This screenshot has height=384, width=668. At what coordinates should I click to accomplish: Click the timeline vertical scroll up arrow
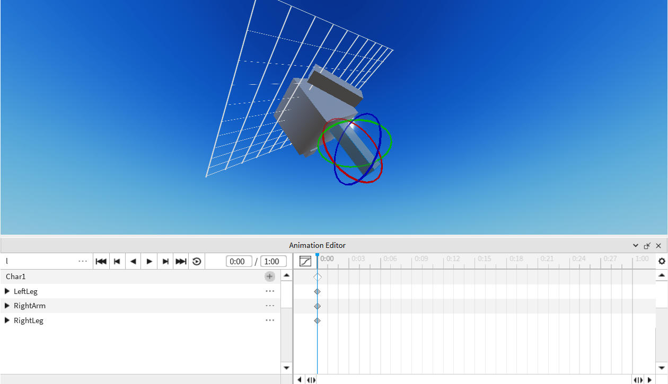click(x=662, y=275)
